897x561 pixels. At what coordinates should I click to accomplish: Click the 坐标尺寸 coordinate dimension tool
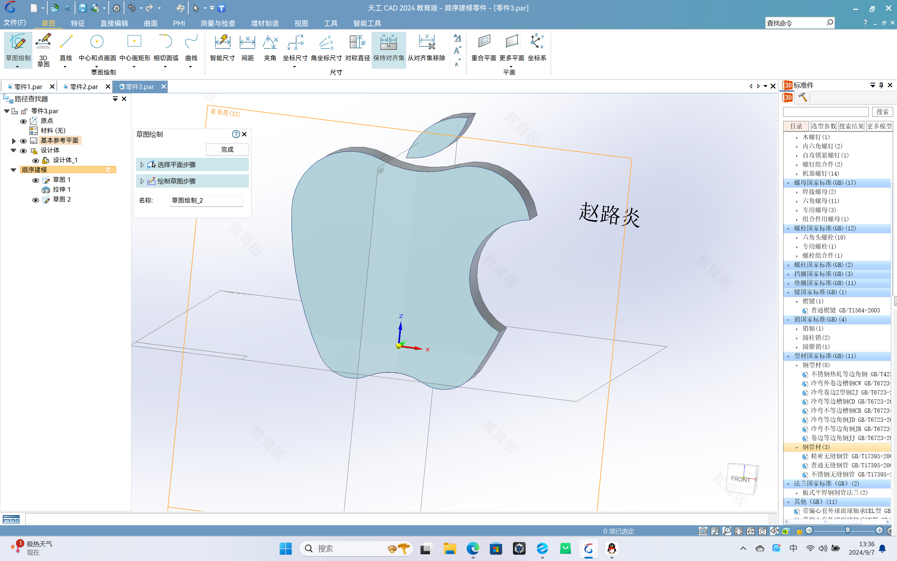pos(295,49)
